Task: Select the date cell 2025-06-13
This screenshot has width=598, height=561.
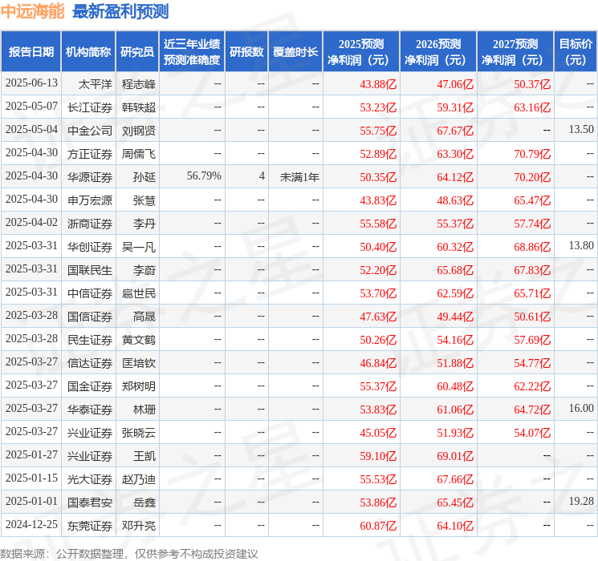Action: point(31,83)
